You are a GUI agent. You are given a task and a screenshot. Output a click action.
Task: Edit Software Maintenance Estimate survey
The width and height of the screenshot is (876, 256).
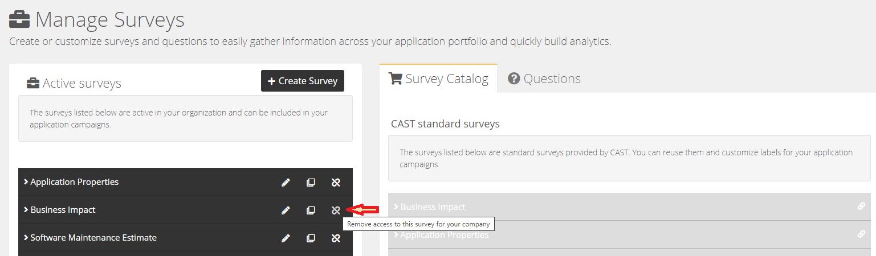point(286,238)
